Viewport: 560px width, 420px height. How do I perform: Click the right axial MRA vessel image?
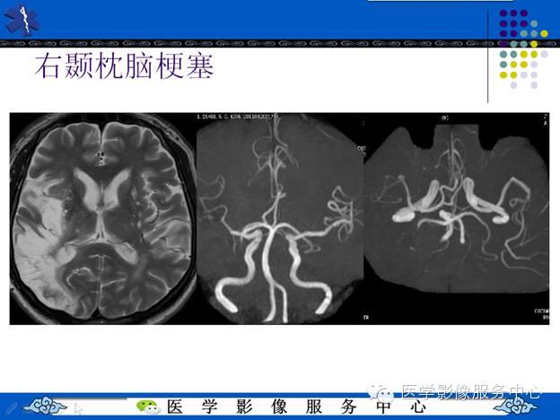pyautogui.click(x=457, y=219)
